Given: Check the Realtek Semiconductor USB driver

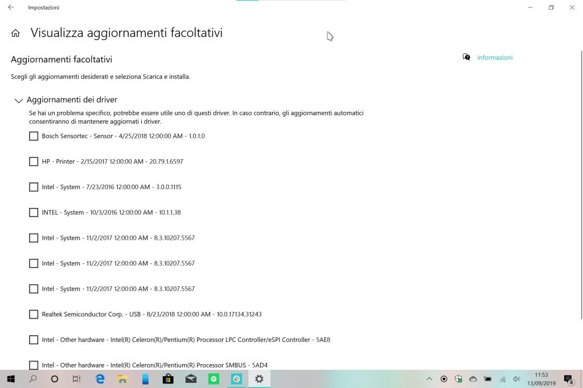Looking at the screenshot, I should tap(33, 314).
